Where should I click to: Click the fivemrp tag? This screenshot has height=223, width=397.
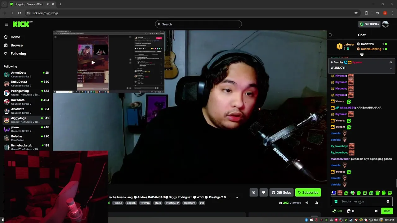pyautogui.click(x=145, y=203)
